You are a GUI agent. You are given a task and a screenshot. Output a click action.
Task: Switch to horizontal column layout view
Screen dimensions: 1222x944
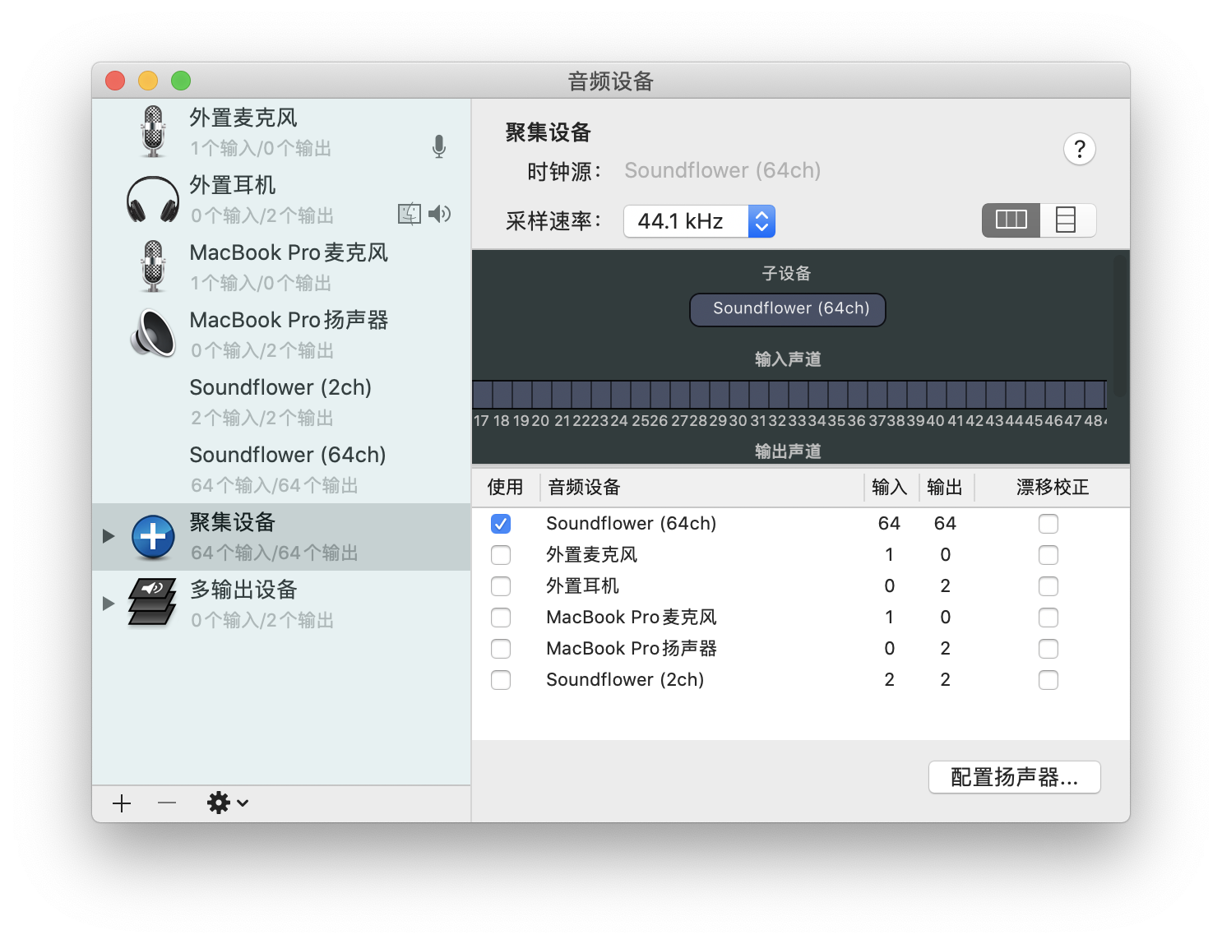click(1011, 220)
